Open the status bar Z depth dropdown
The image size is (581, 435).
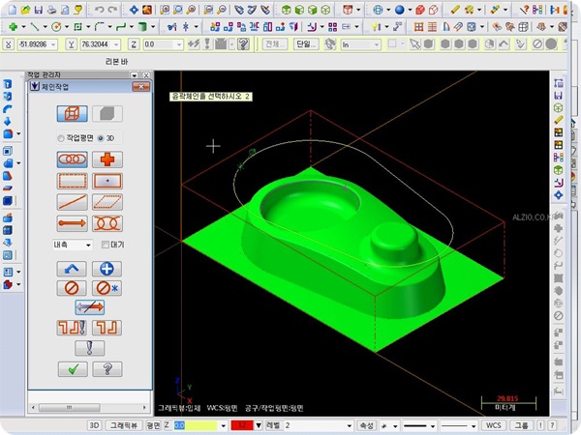(224, 425)
